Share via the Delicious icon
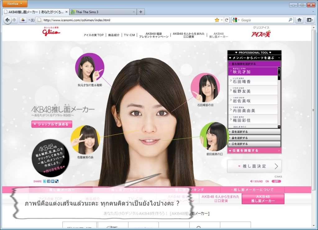Screen dimensions: 318x230 pos(57,181)
